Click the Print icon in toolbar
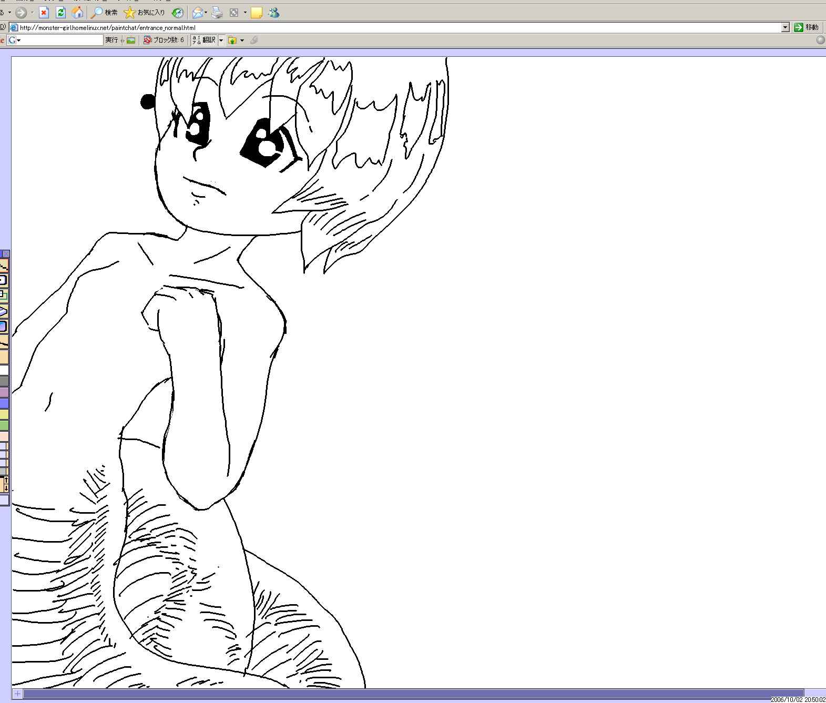The width and height of the screenshot is (826, 703). (218, 13)
